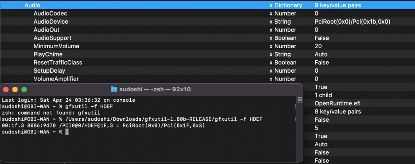
Task: Open type stepper for Audio Dictionary
Action: (271, 5)
